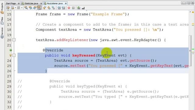Image resolution: width=195 pixels, height=110 pixels.
Task: Collapse keyPressed method fold marker
Action: click(x=14, y=55)
